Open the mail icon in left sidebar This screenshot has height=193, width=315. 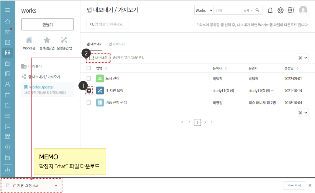(8, 32)
